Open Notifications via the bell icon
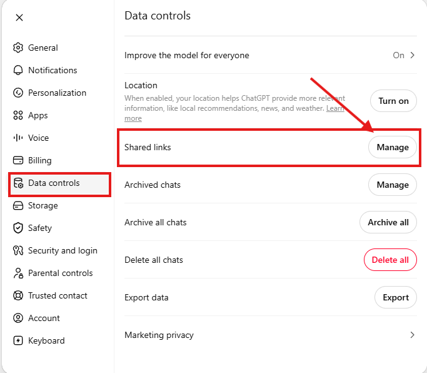 18,70
